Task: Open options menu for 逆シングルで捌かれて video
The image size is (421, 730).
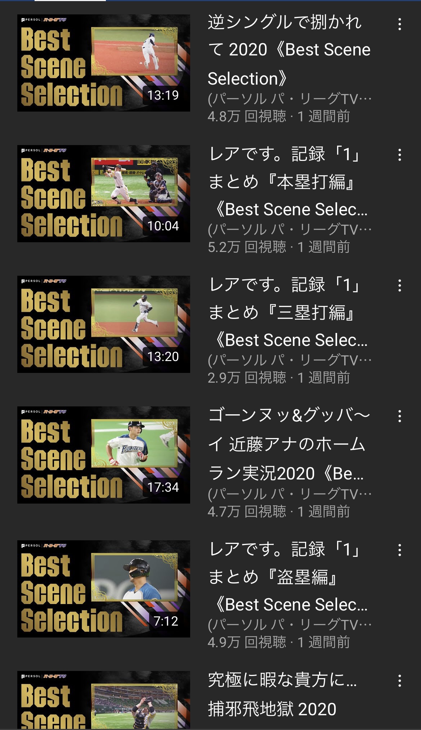Action: 399,24
